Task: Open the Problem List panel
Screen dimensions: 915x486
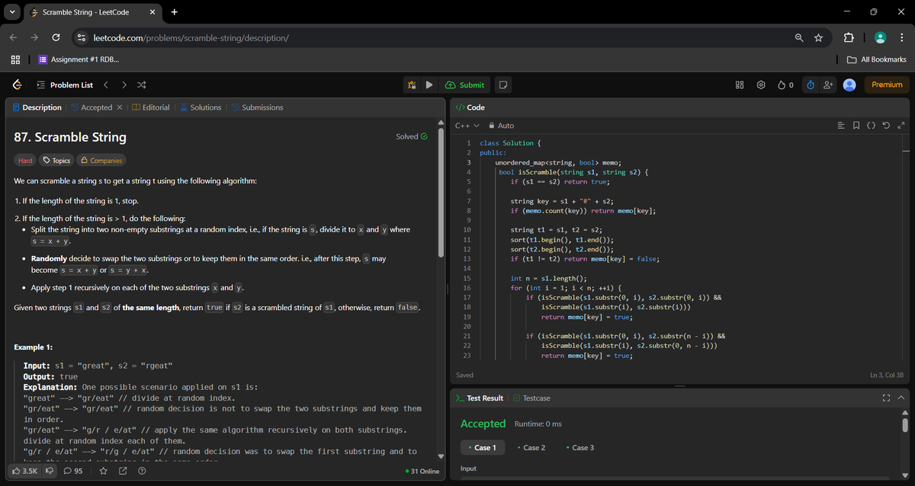Action: (x=66, y=85)
